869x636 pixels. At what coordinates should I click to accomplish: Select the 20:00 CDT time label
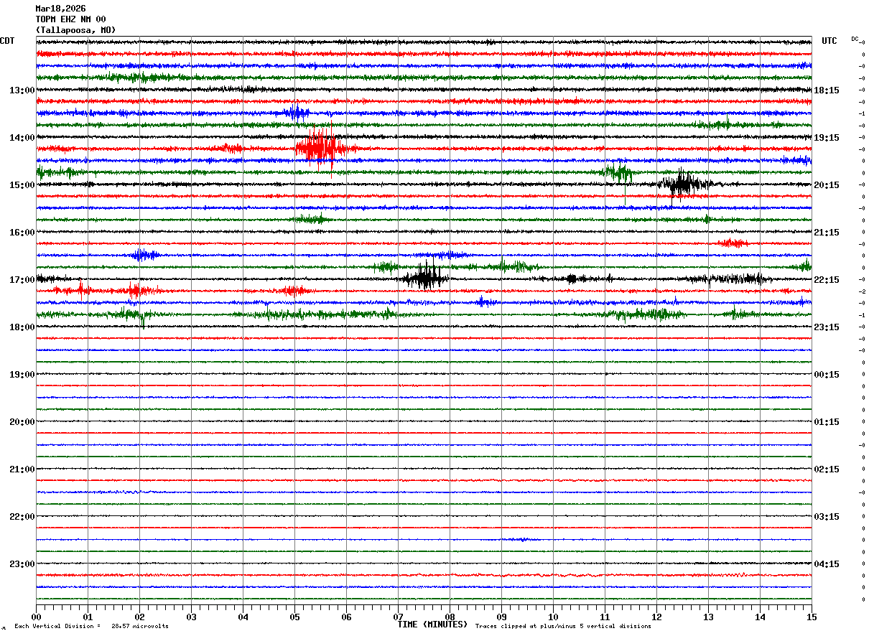[x=22, y=422]
